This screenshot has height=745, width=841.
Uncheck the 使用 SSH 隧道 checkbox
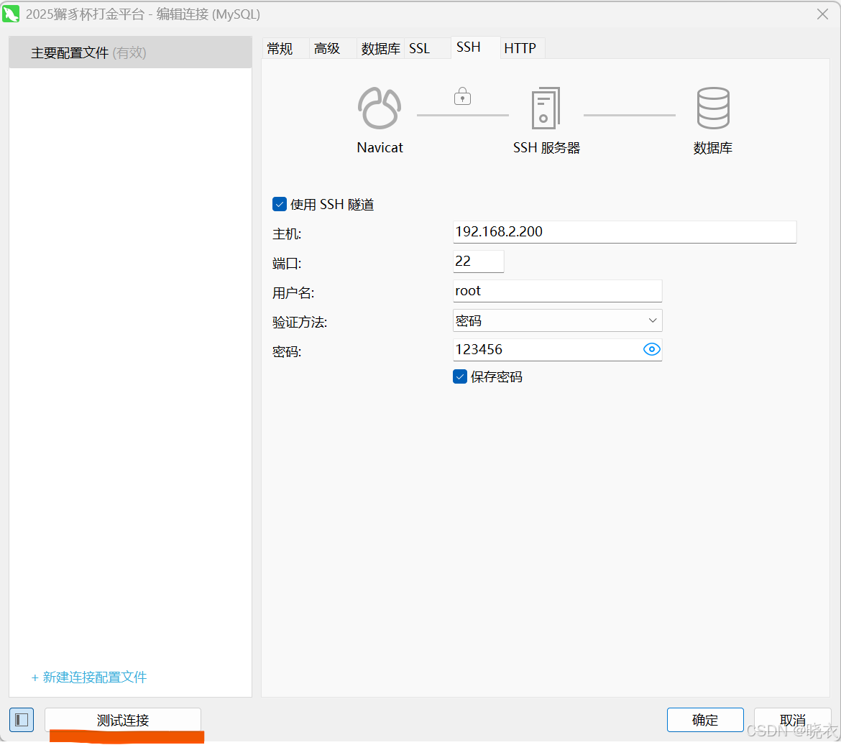(280, 204)
